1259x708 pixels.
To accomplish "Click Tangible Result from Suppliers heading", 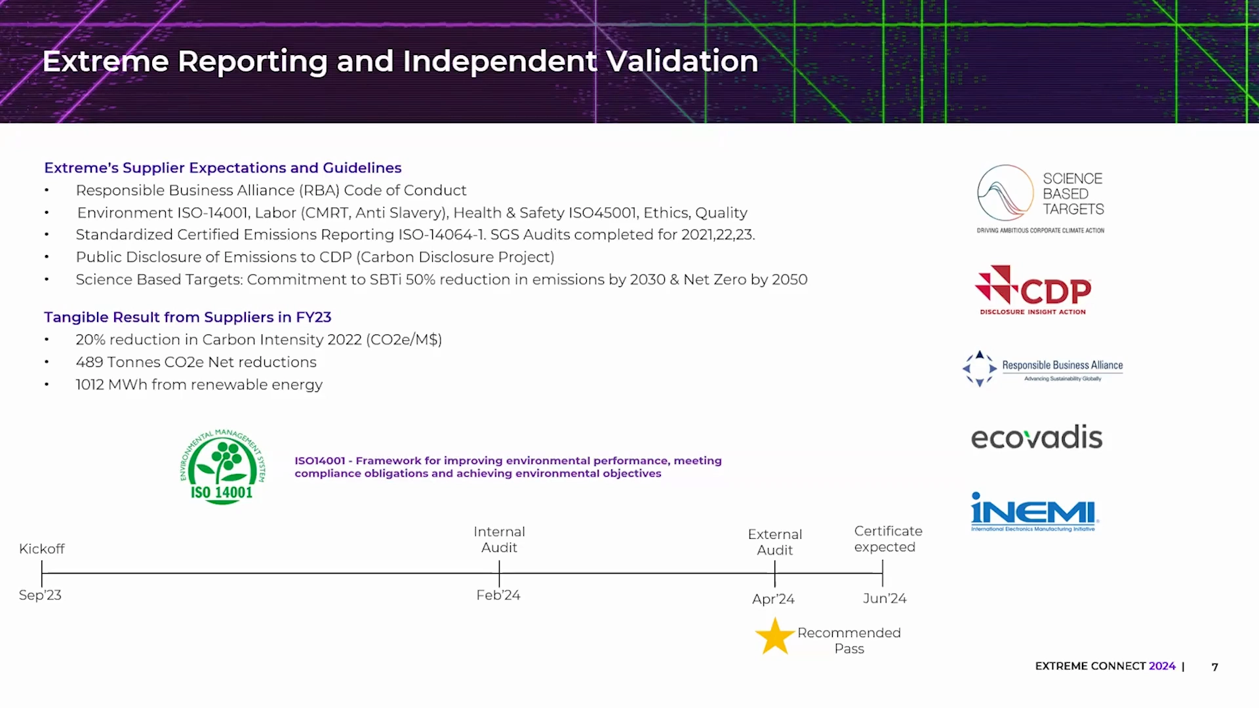I will click(x=188, y=317).
